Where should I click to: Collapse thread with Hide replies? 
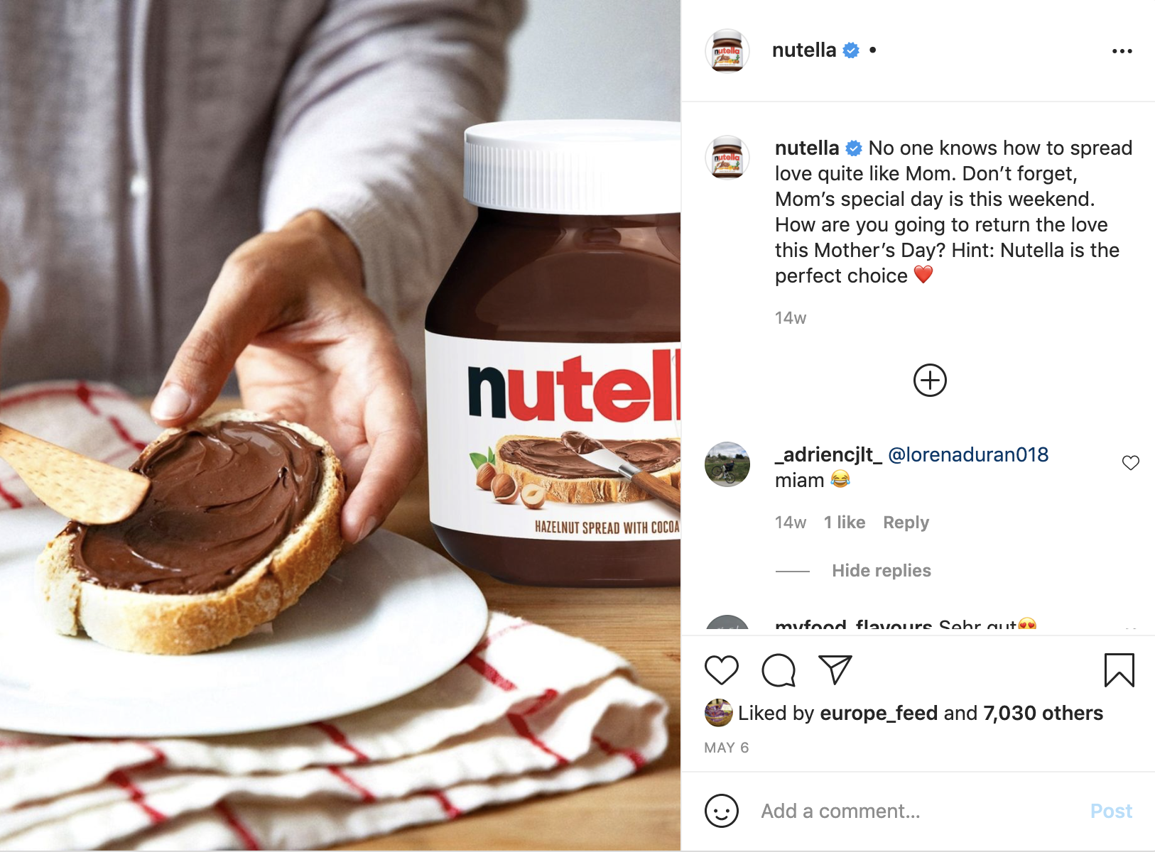click(882, 571)
